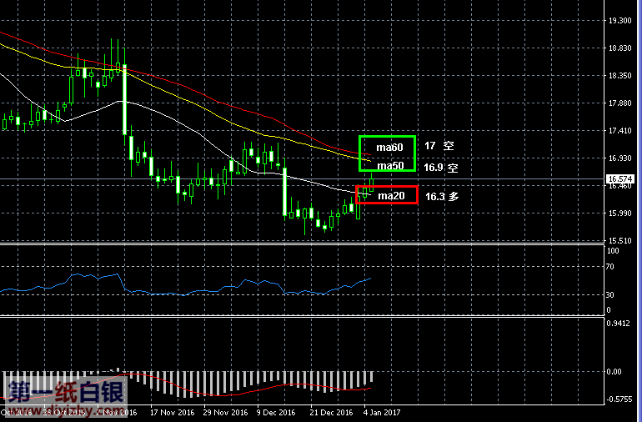Click the '16.3 多' annotation text

coord(442,197)
